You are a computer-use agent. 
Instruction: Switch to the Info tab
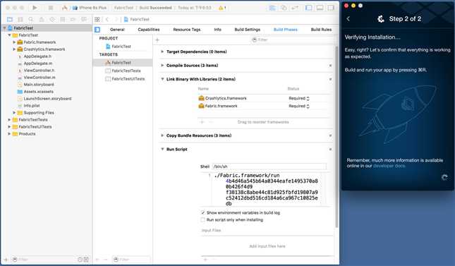point(218,30)
